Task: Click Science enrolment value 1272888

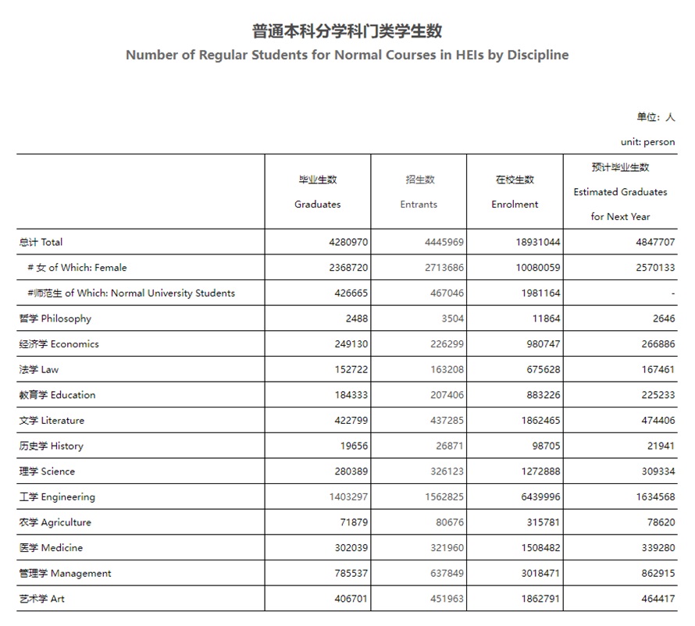Action: (540, 471)
